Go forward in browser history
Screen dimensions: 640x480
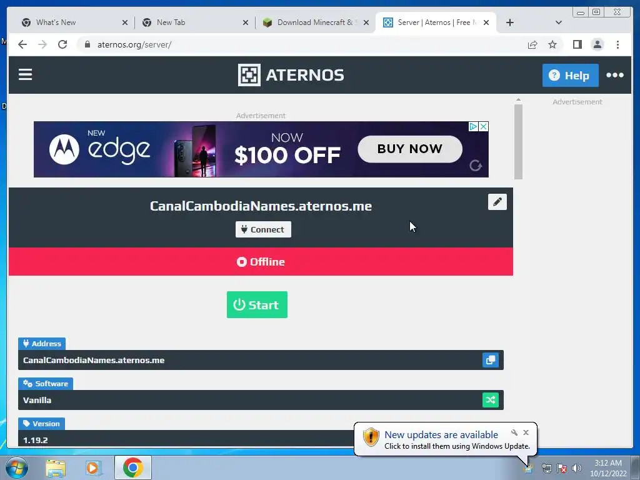click(x=42, y=44)
